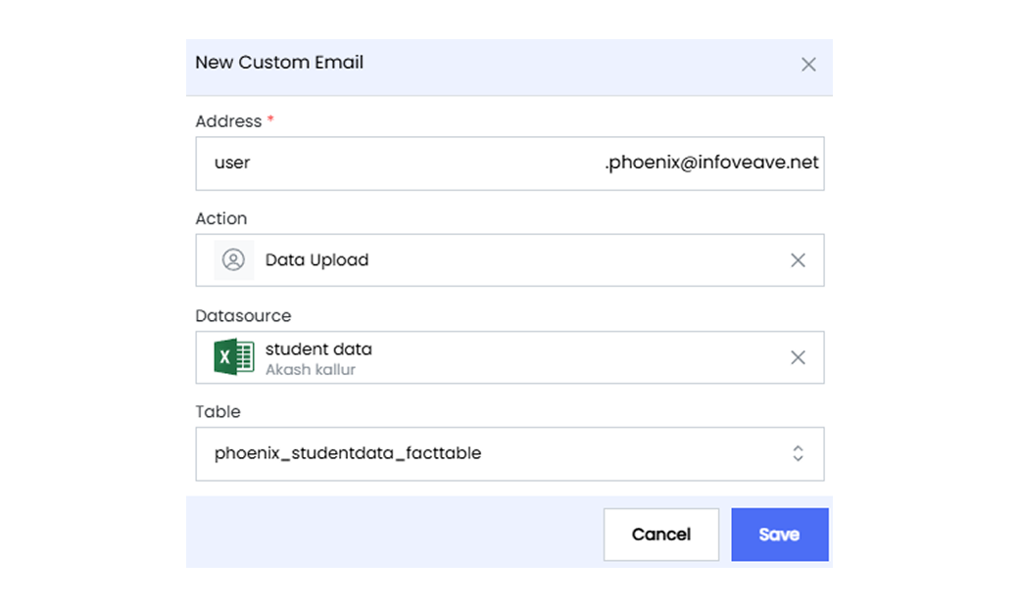This screenshot has width=1019, height=607.
Task: Save the new custom email
Action: click(779, 535)
